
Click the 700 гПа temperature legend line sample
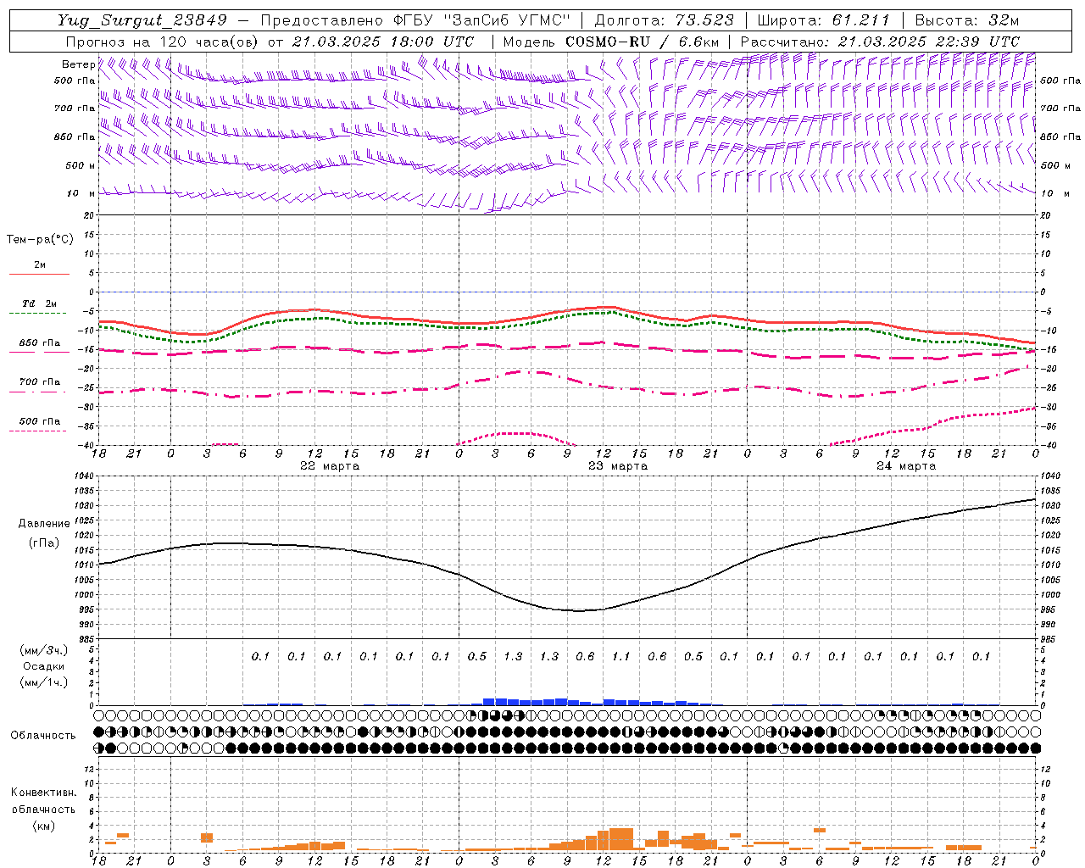tap(39, 392)
